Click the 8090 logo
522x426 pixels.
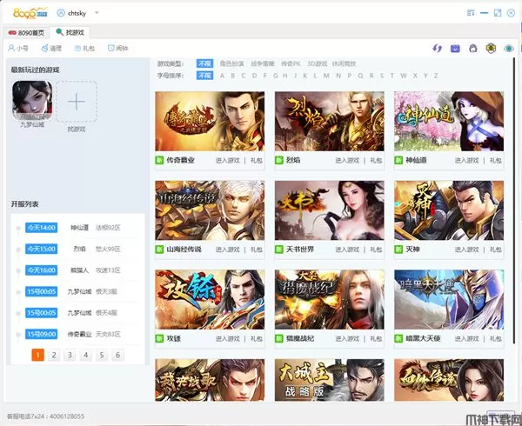(x=30, y=13)
